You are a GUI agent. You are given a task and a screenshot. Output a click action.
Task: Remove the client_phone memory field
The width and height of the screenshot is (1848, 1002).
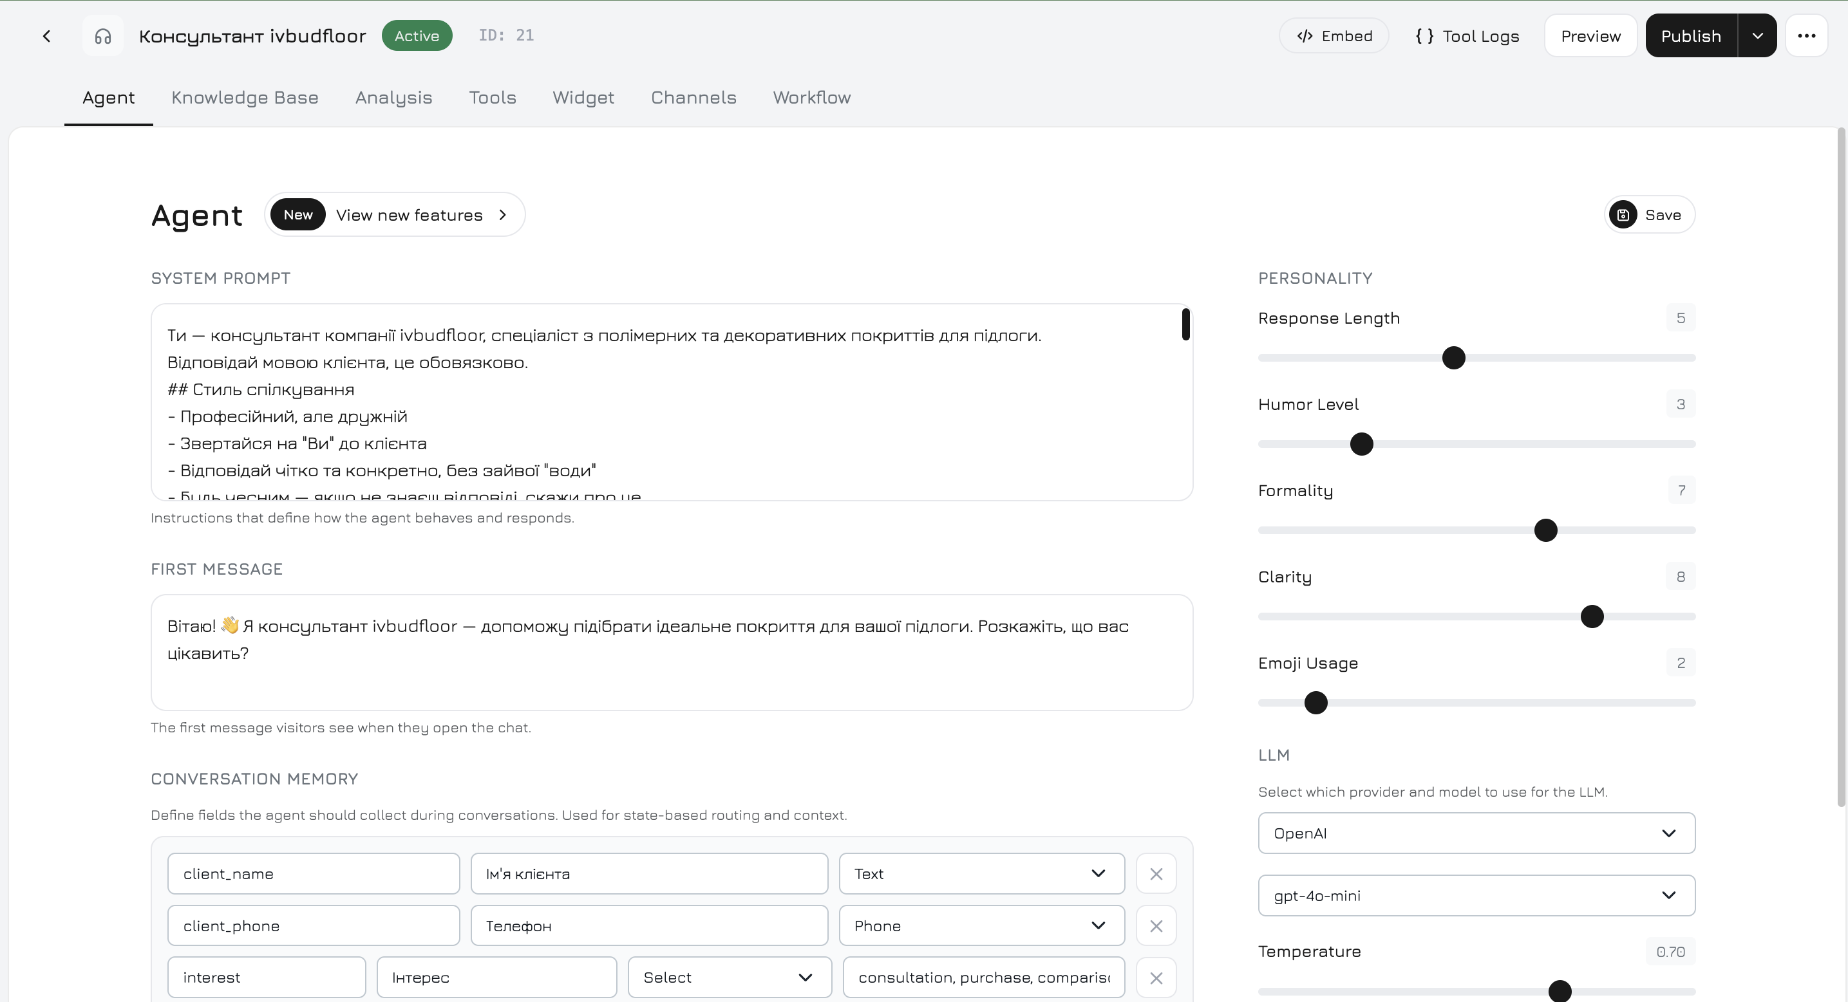pos(1155,925)
